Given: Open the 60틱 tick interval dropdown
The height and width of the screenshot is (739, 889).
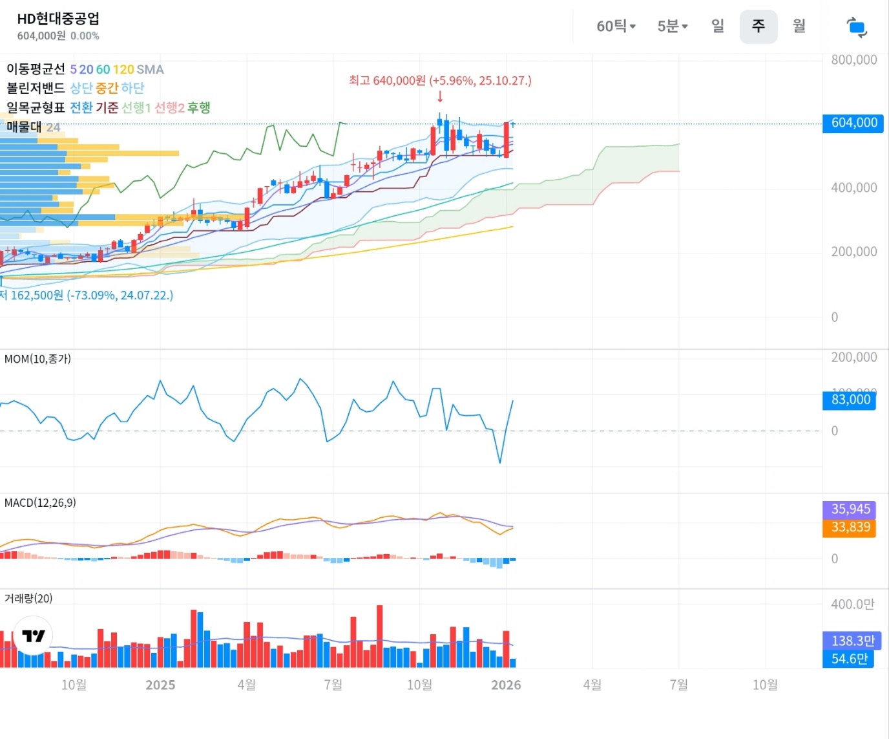Looking at the screenshot, I should click(x=616, y=27).
